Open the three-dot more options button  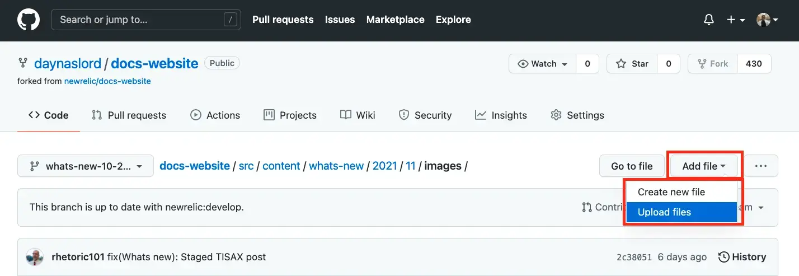[x=760, y=166]
